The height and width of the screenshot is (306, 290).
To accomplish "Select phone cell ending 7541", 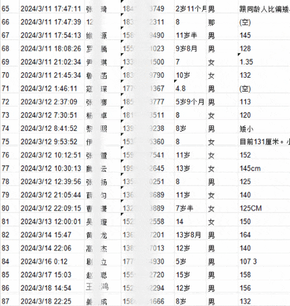I will 148,155.
